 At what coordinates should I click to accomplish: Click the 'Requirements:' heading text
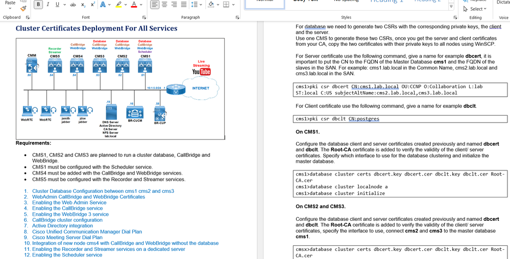click(34, 143)
